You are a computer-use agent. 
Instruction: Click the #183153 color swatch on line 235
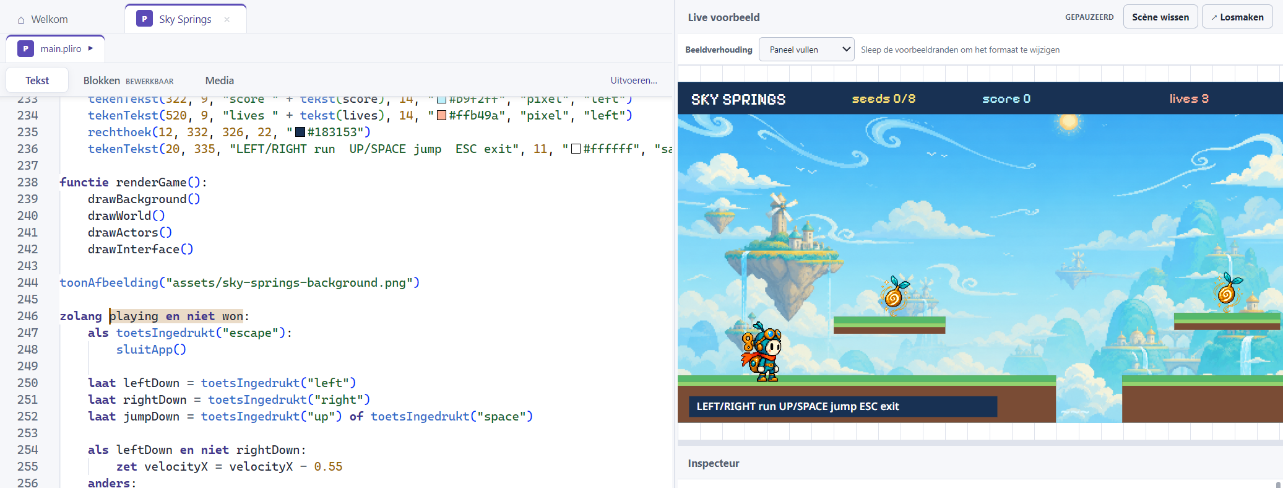tap(300, 132)
